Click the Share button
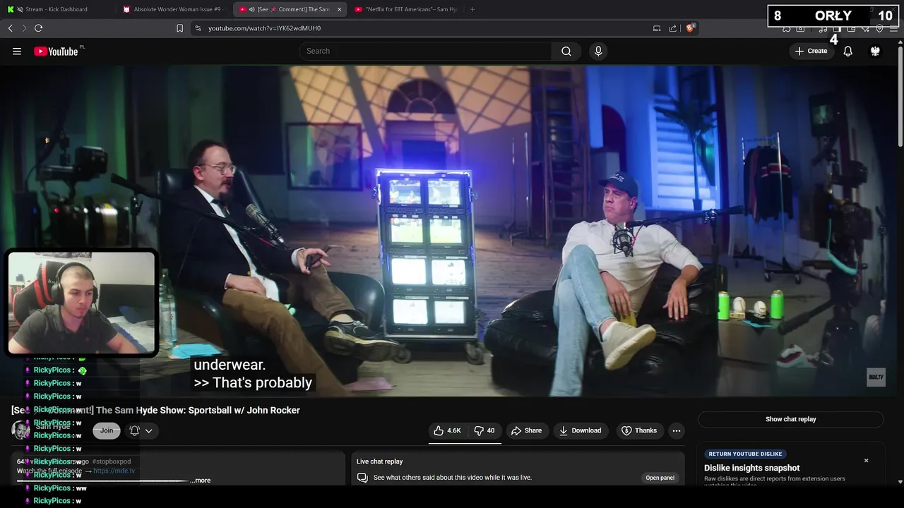 click(526, 430)
